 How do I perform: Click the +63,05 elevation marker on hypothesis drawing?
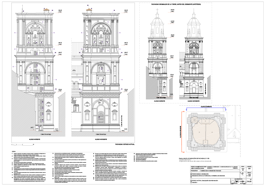tap(172, 10)
